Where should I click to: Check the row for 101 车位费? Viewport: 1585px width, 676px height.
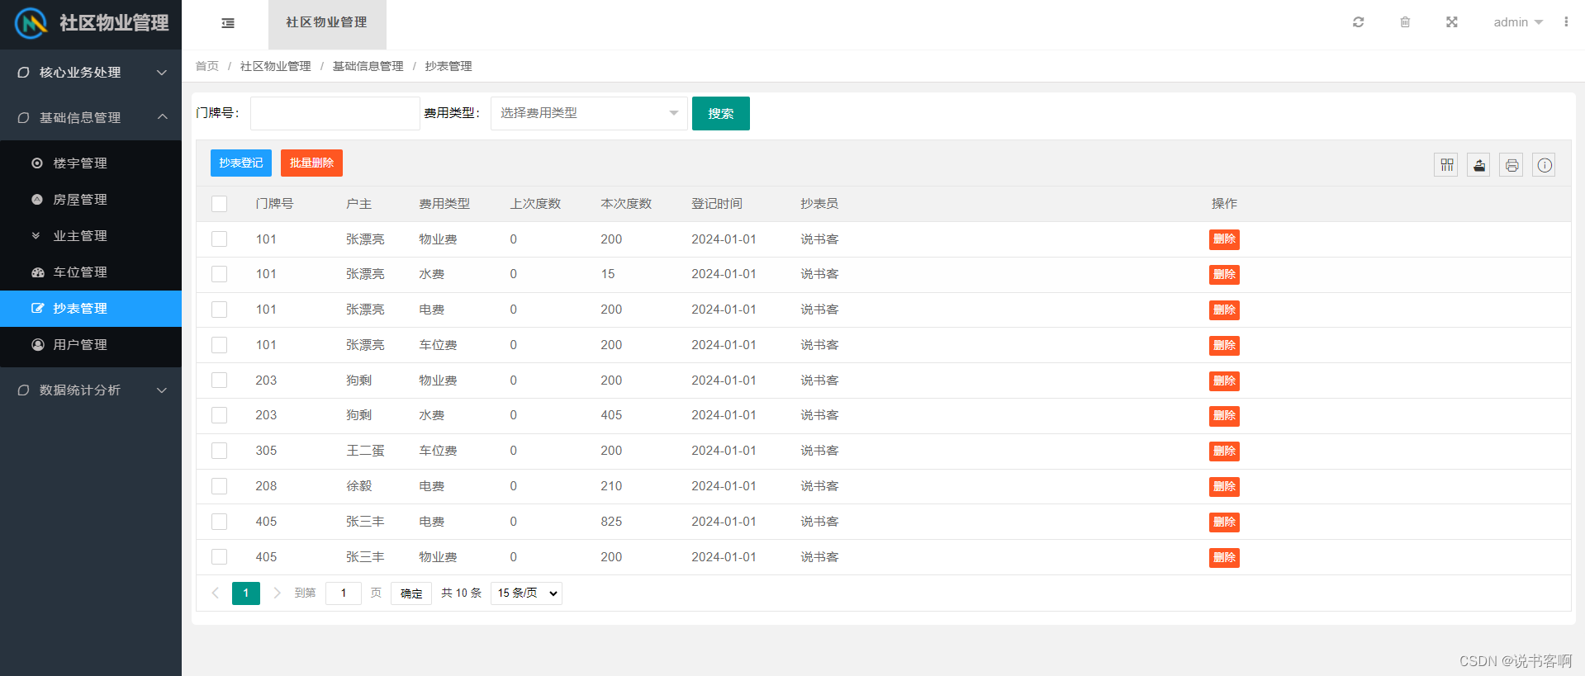pos(219,345)
